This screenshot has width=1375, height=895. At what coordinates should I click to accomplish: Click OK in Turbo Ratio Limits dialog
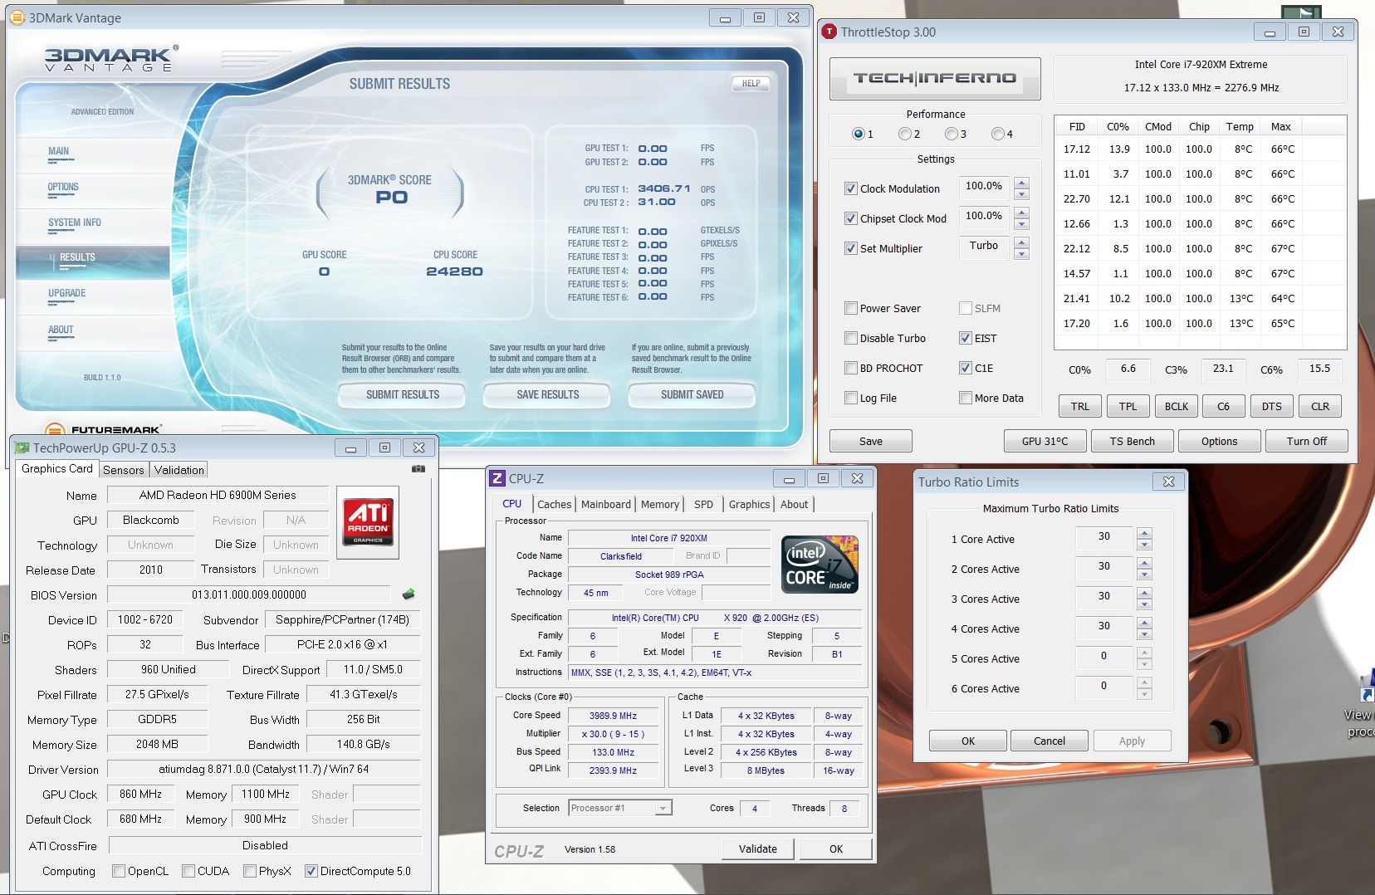[x=968, y=741]
